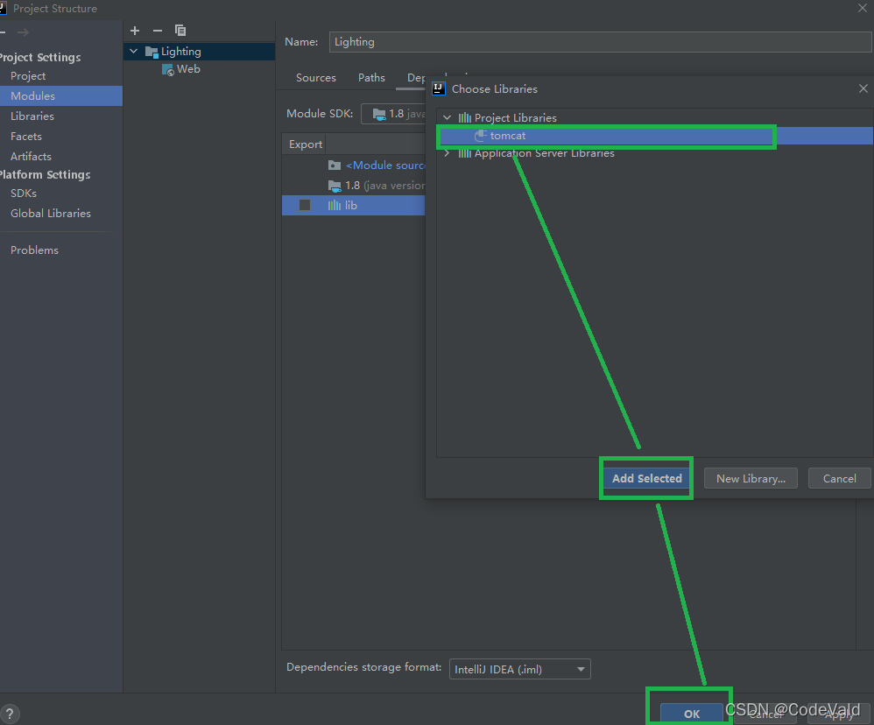Click the 1.8 java SDK folder icon
The image size is (874, 725).
pyautogui.click(x=335, y=186)
